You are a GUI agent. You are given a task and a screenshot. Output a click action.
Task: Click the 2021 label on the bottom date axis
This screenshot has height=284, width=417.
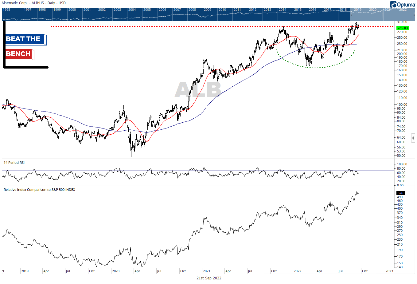pos(207,271)
